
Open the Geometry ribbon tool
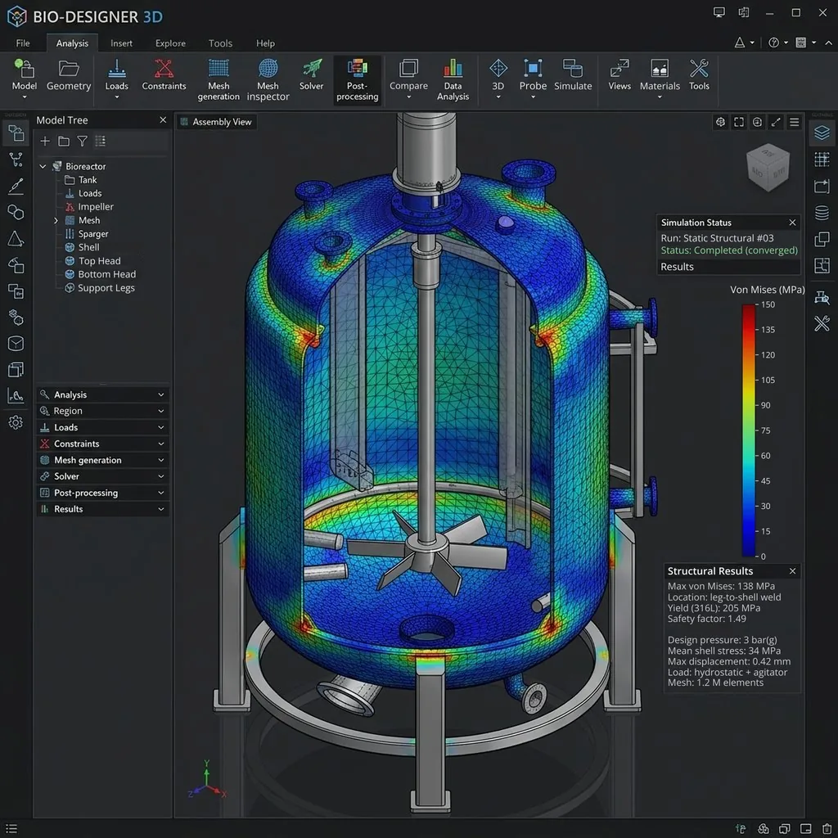(69, 74)
